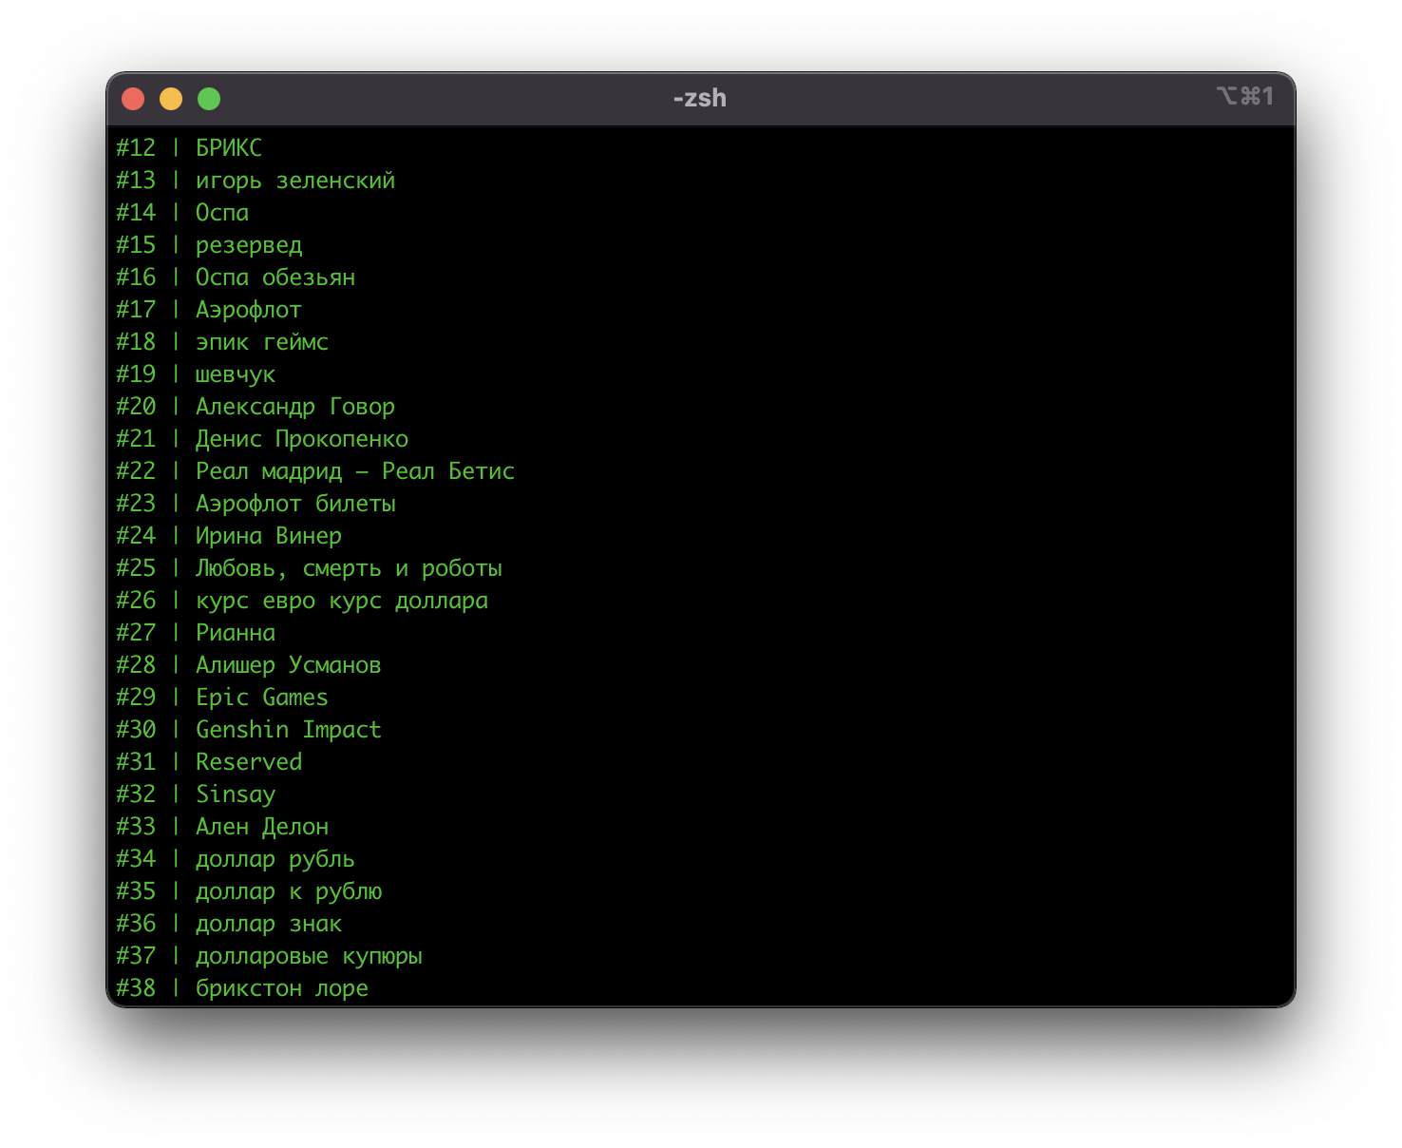Click the line #12 БРИКС
This screenshot has width=1402, height=1148.
click(x=228, y=148)
